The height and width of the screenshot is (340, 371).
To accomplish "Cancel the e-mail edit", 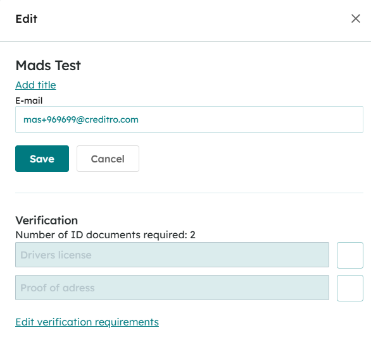I will [x=108, y=159].
